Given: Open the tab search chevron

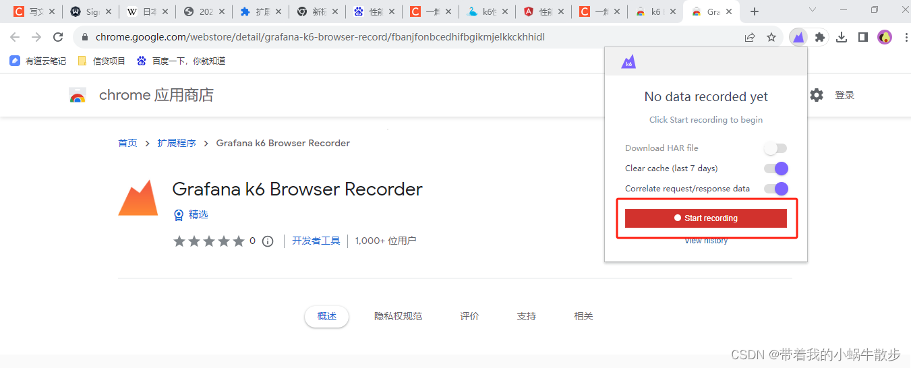Looking at the screenshot, I should (813, 10).
